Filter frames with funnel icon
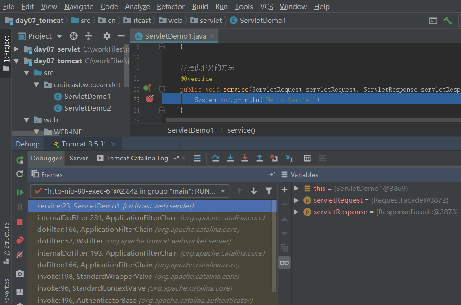461x305 pixels. (268, 191)
